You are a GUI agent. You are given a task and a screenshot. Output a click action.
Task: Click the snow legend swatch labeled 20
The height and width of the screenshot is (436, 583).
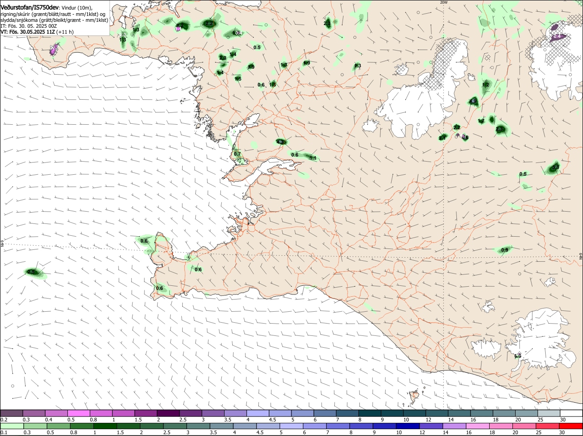pyautogui.click(x=527, y=413)
